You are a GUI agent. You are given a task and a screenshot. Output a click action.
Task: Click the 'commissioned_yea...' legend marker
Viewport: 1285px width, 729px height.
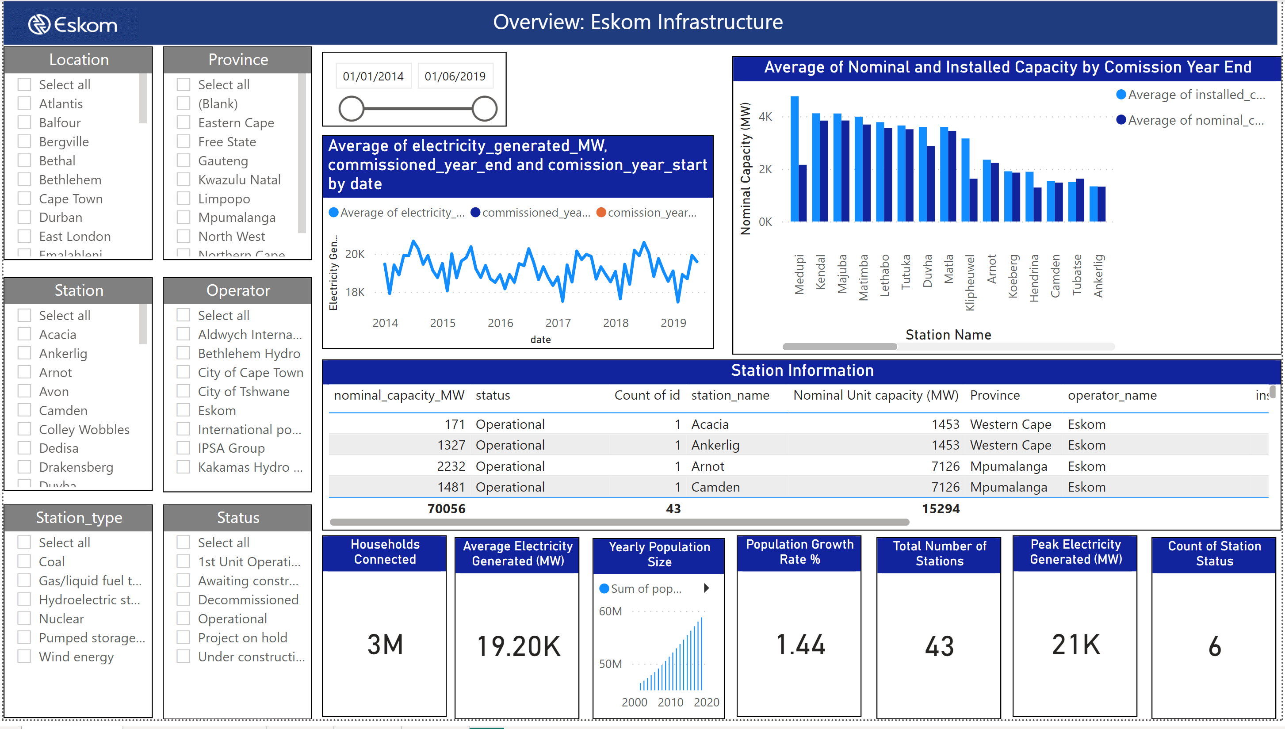coord(475,213)
